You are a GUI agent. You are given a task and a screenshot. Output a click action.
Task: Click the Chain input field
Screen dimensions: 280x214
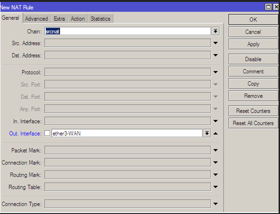click(127, 31)
